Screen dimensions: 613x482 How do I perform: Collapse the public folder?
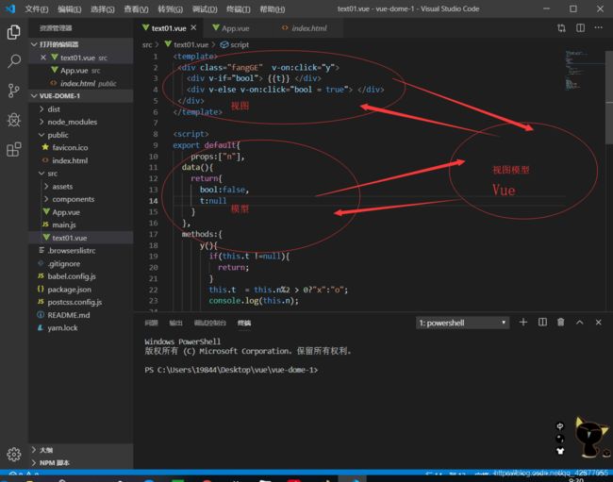point(81,135)
